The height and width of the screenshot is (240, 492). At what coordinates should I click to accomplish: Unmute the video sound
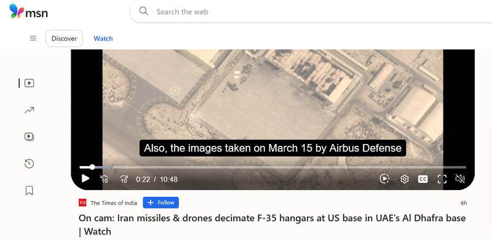[460, 178]
